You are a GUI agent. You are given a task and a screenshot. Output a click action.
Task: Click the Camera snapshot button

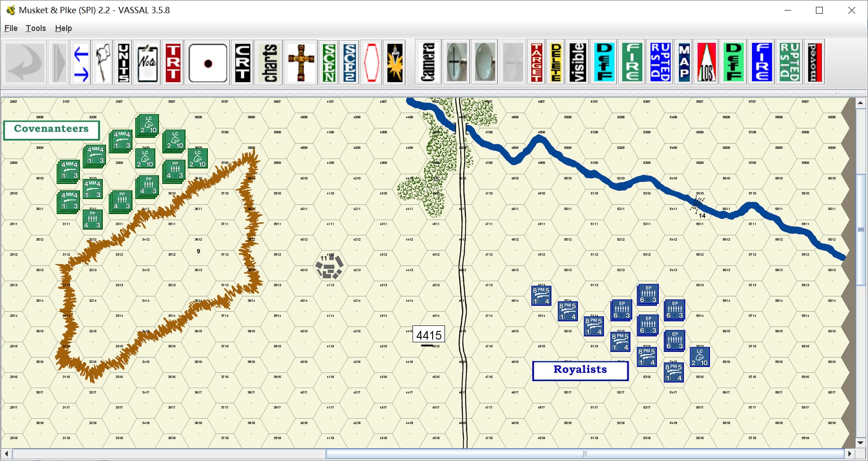click(428, 63)
